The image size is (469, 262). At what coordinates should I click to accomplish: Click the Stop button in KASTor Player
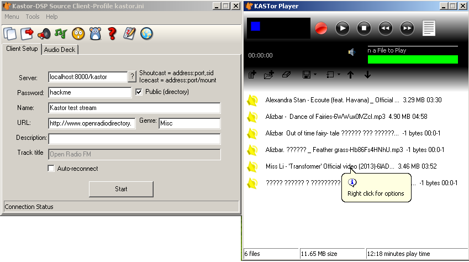[x=364, y=28]
